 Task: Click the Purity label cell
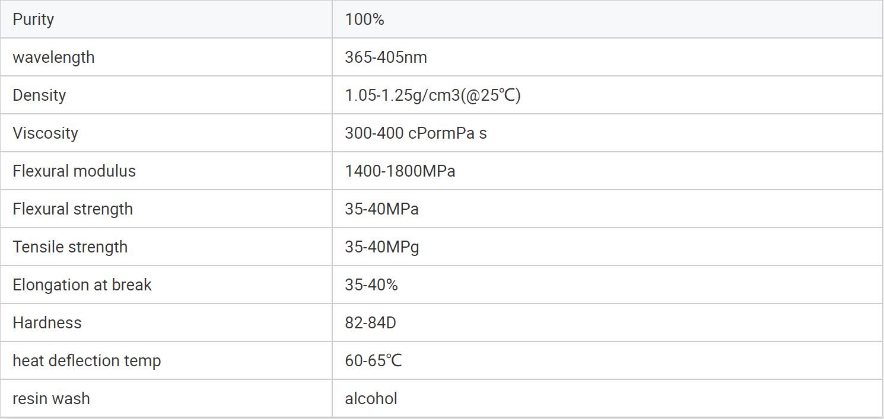[33, 20]
